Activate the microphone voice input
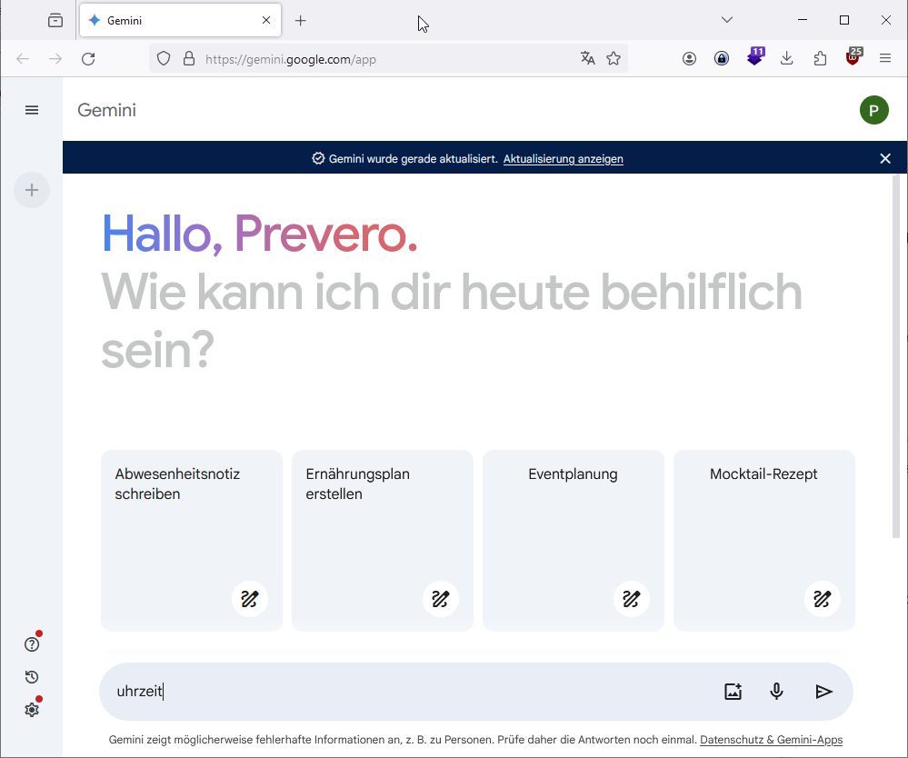 point(776,692)
